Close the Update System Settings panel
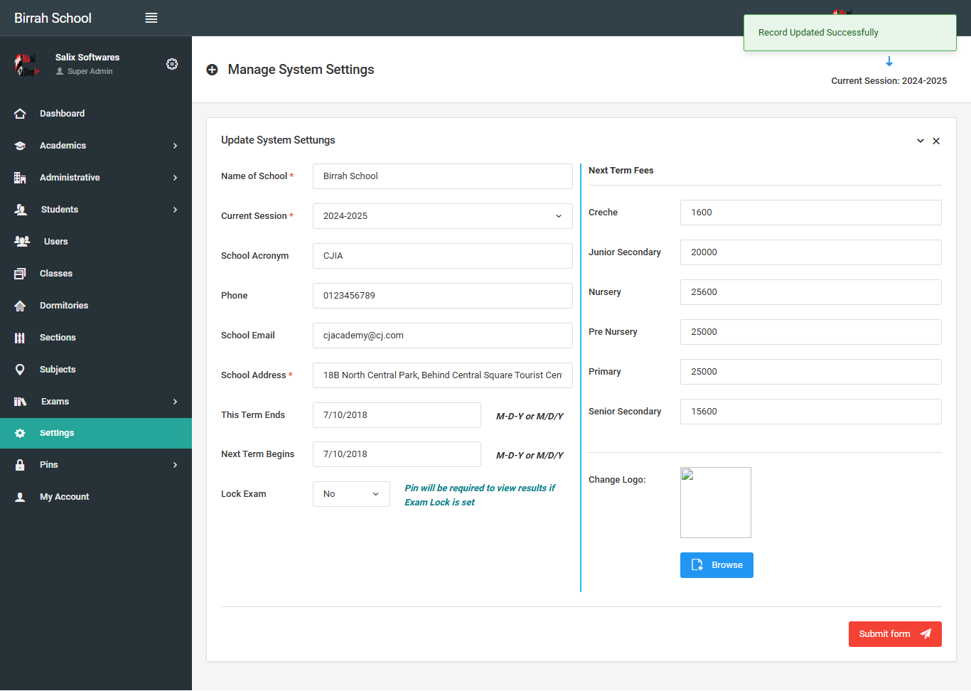Screen dimensions: 971x691 (936, 141)
